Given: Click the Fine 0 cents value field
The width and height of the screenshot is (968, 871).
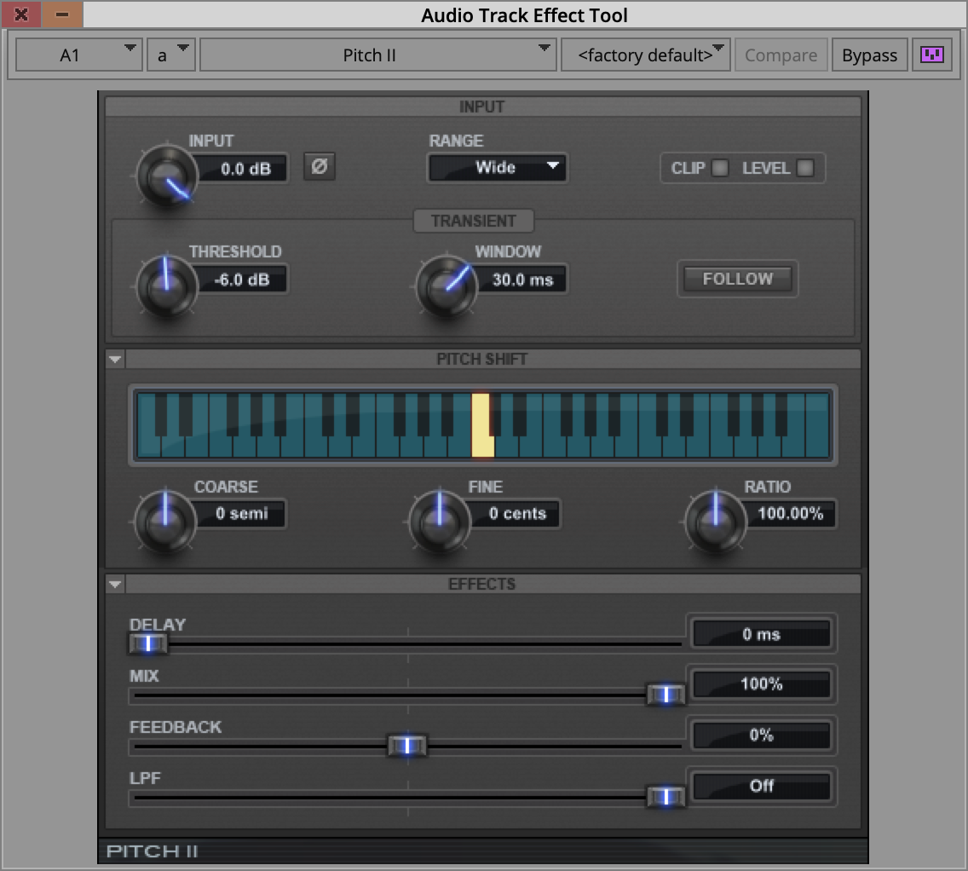Looking at the screenshot, I should coord(516,514).
